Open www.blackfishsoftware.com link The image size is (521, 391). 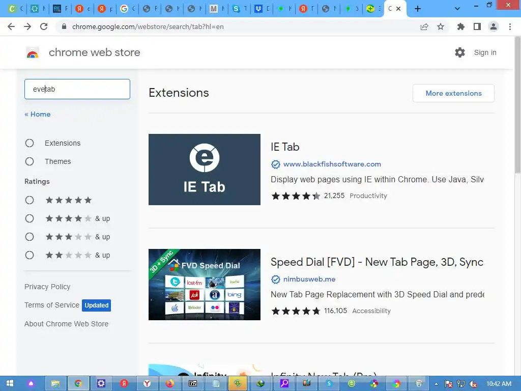[332, 164]
